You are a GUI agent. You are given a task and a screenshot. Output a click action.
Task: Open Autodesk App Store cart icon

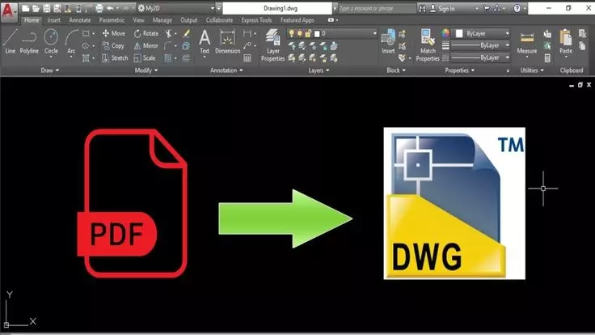pos(487,8)
